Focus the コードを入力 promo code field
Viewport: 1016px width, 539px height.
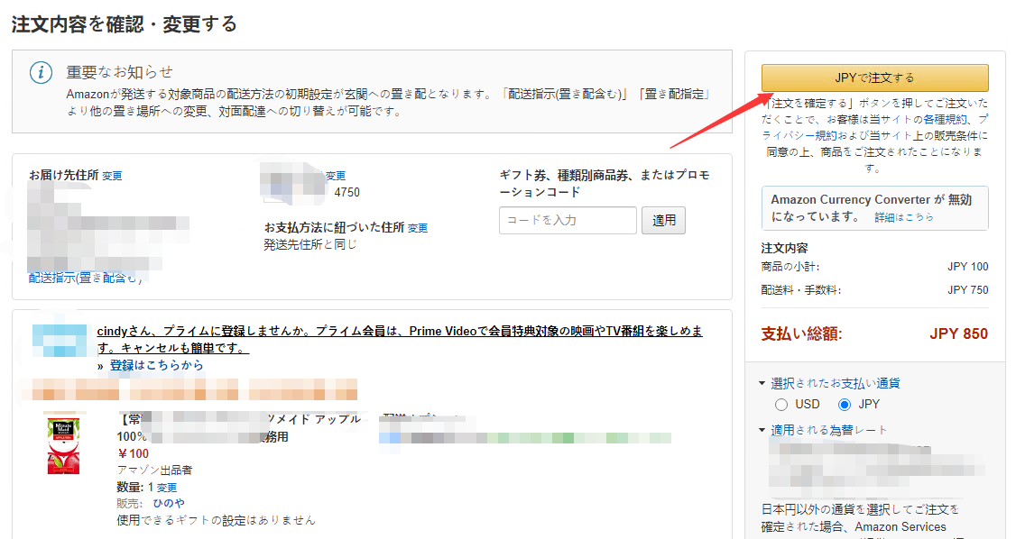click(568, 221)
